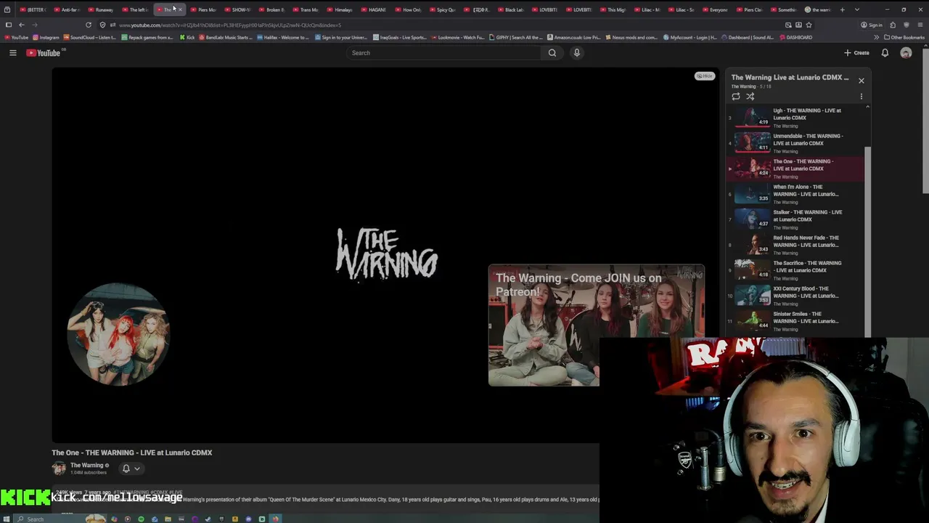
Task: Open The Warning channel avatar below video
Action: coord(59,469)
